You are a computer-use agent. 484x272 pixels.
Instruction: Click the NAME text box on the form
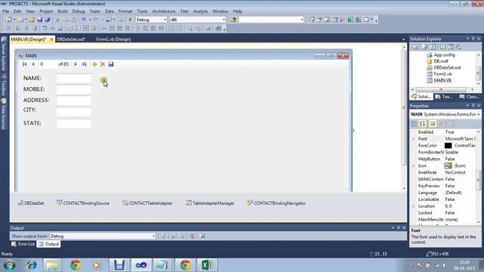[74, 79]
